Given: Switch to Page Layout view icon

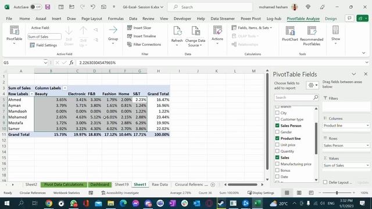Looking at the screenshot, I should pyautogui.click(x=299, y=193).
